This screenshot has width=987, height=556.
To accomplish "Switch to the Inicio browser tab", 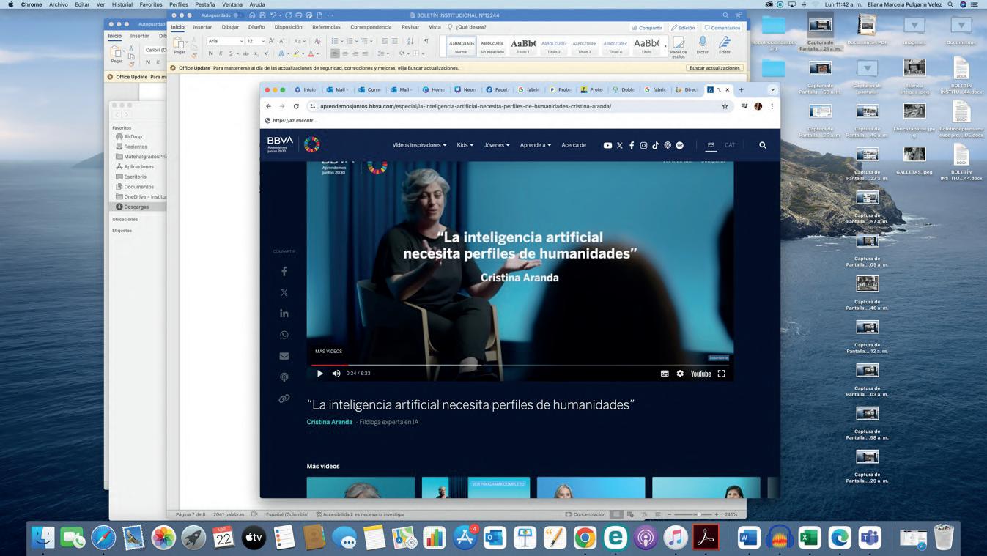I will click(x=306, y=90).
